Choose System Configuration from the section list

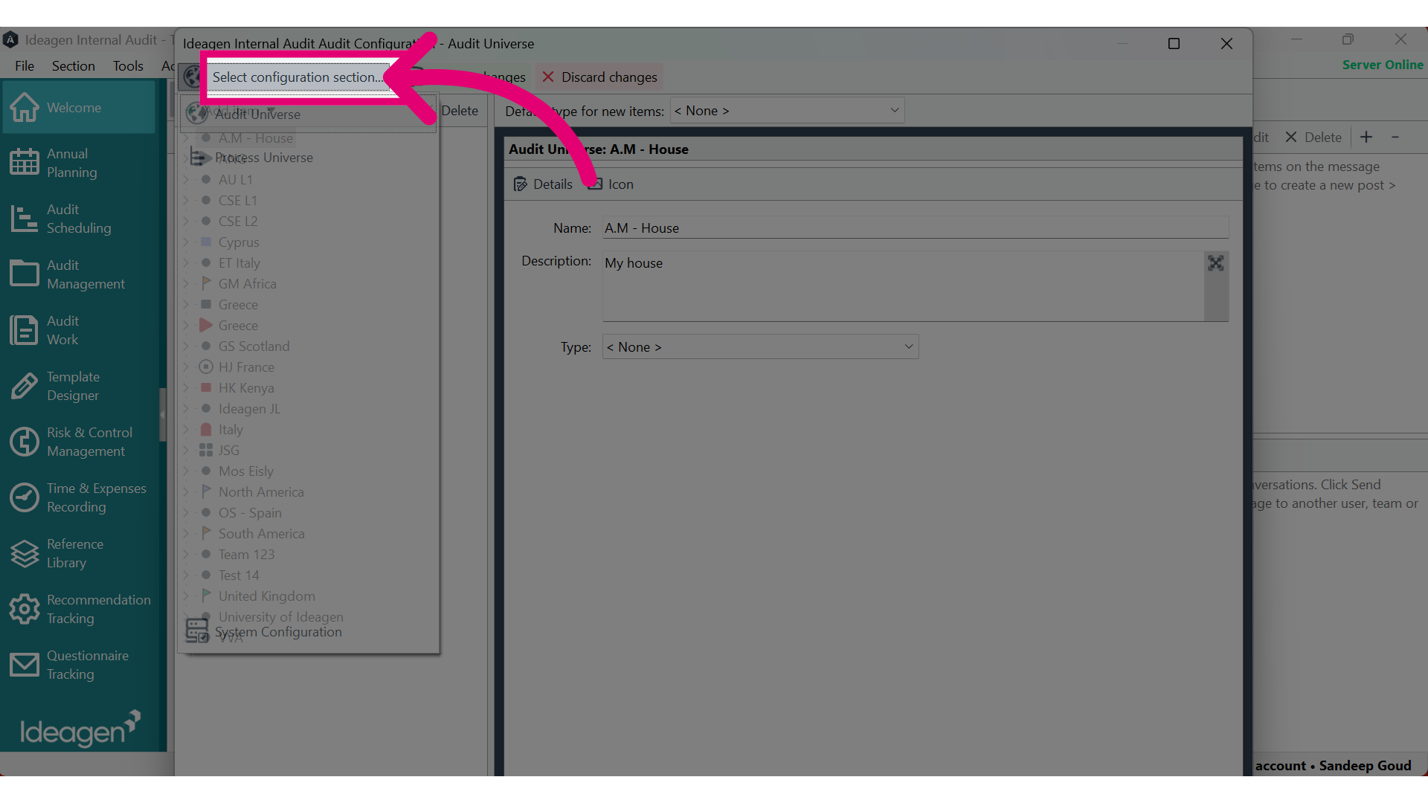pos(308,631)
